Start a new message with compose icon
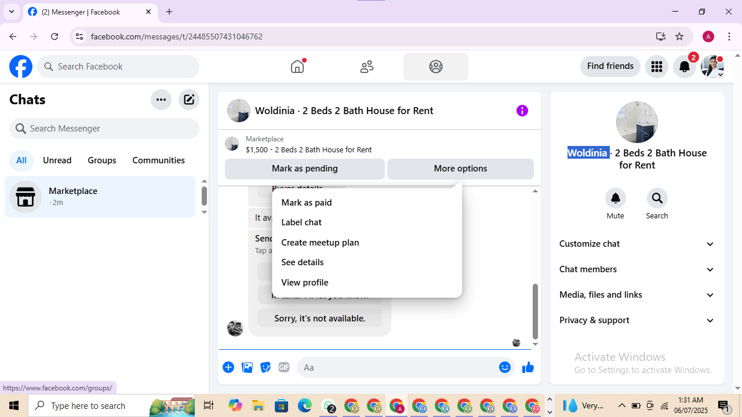Viewport: 742px width, 417px height. [x=189, y=100]
